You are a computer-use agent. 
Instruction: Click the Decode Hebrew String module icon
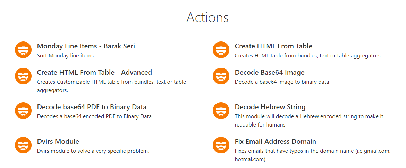coord(221,111)
